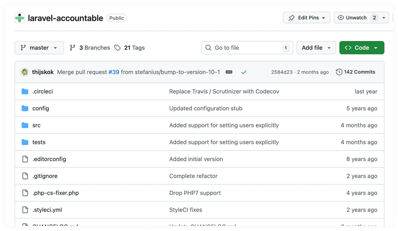Click the Go to file search field
Viewport: 398px width, 231px height.
coord(247,48)
